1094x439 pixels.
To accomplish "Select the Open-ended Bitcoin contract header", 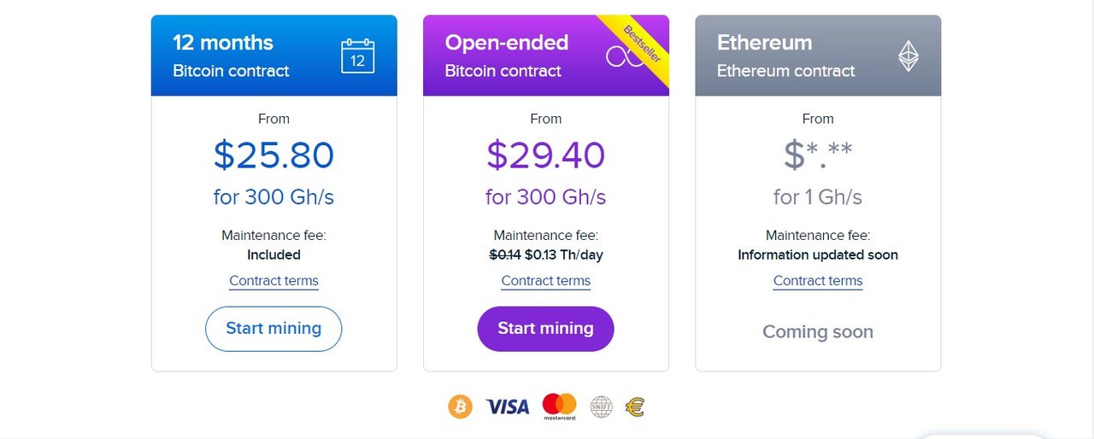I will [546, 56].
